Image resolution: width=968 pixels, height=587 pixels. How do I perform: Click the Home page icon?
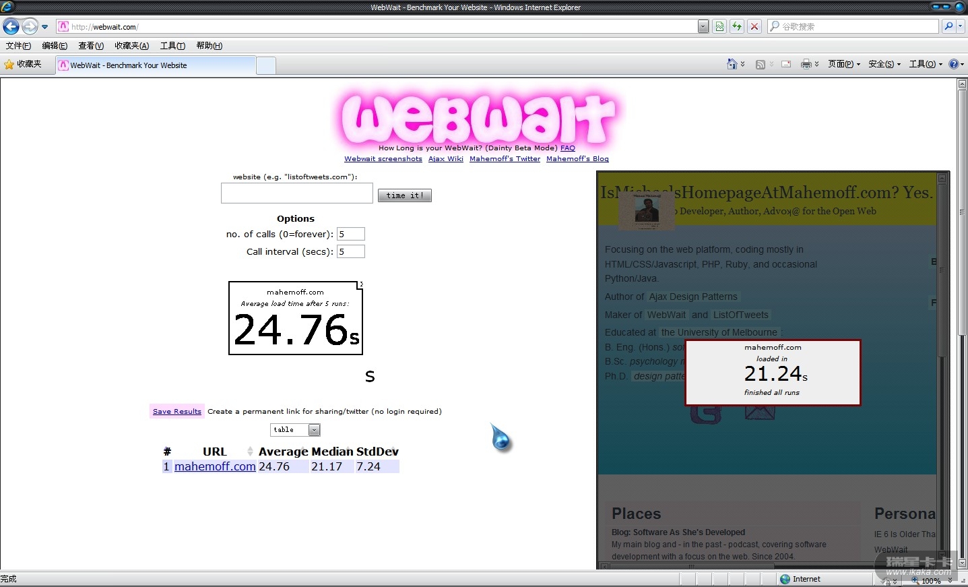(x=732, y=64)
